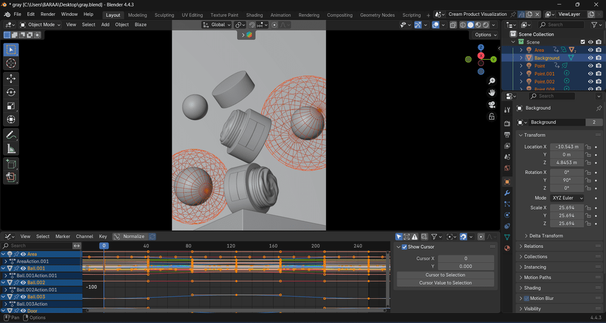Image resolution: width=606 pixels, height=323 pixels.
Task: Select the Measure tool
Action: point(11,148)
